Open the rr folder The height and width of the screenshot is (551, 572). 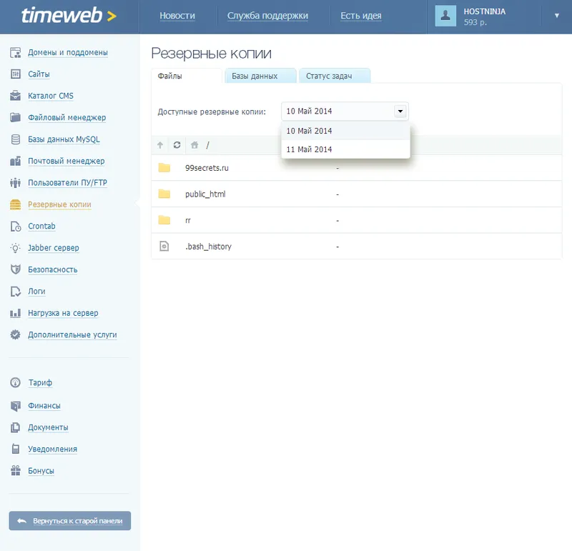click(x=188, y=220)
